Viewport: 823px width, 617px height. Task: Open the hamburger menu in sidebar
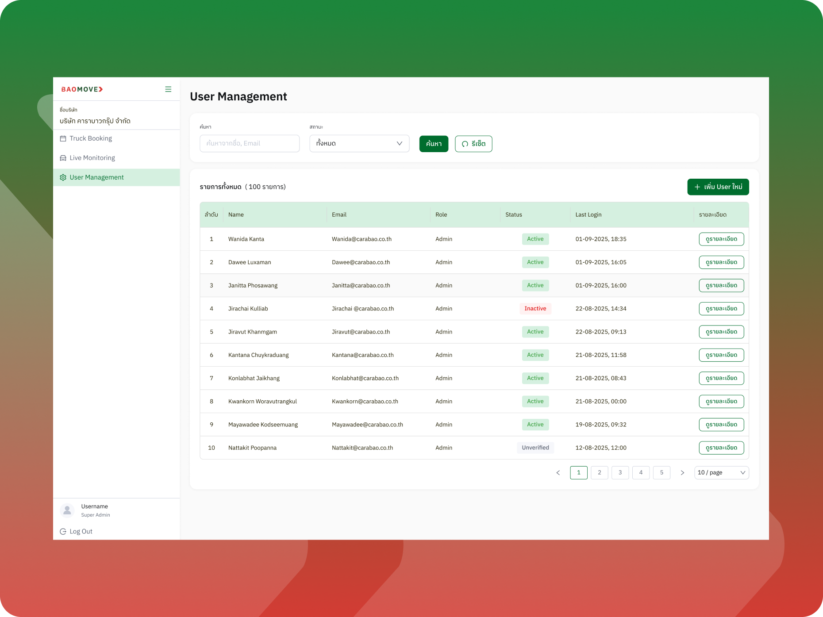click(168, 89)
